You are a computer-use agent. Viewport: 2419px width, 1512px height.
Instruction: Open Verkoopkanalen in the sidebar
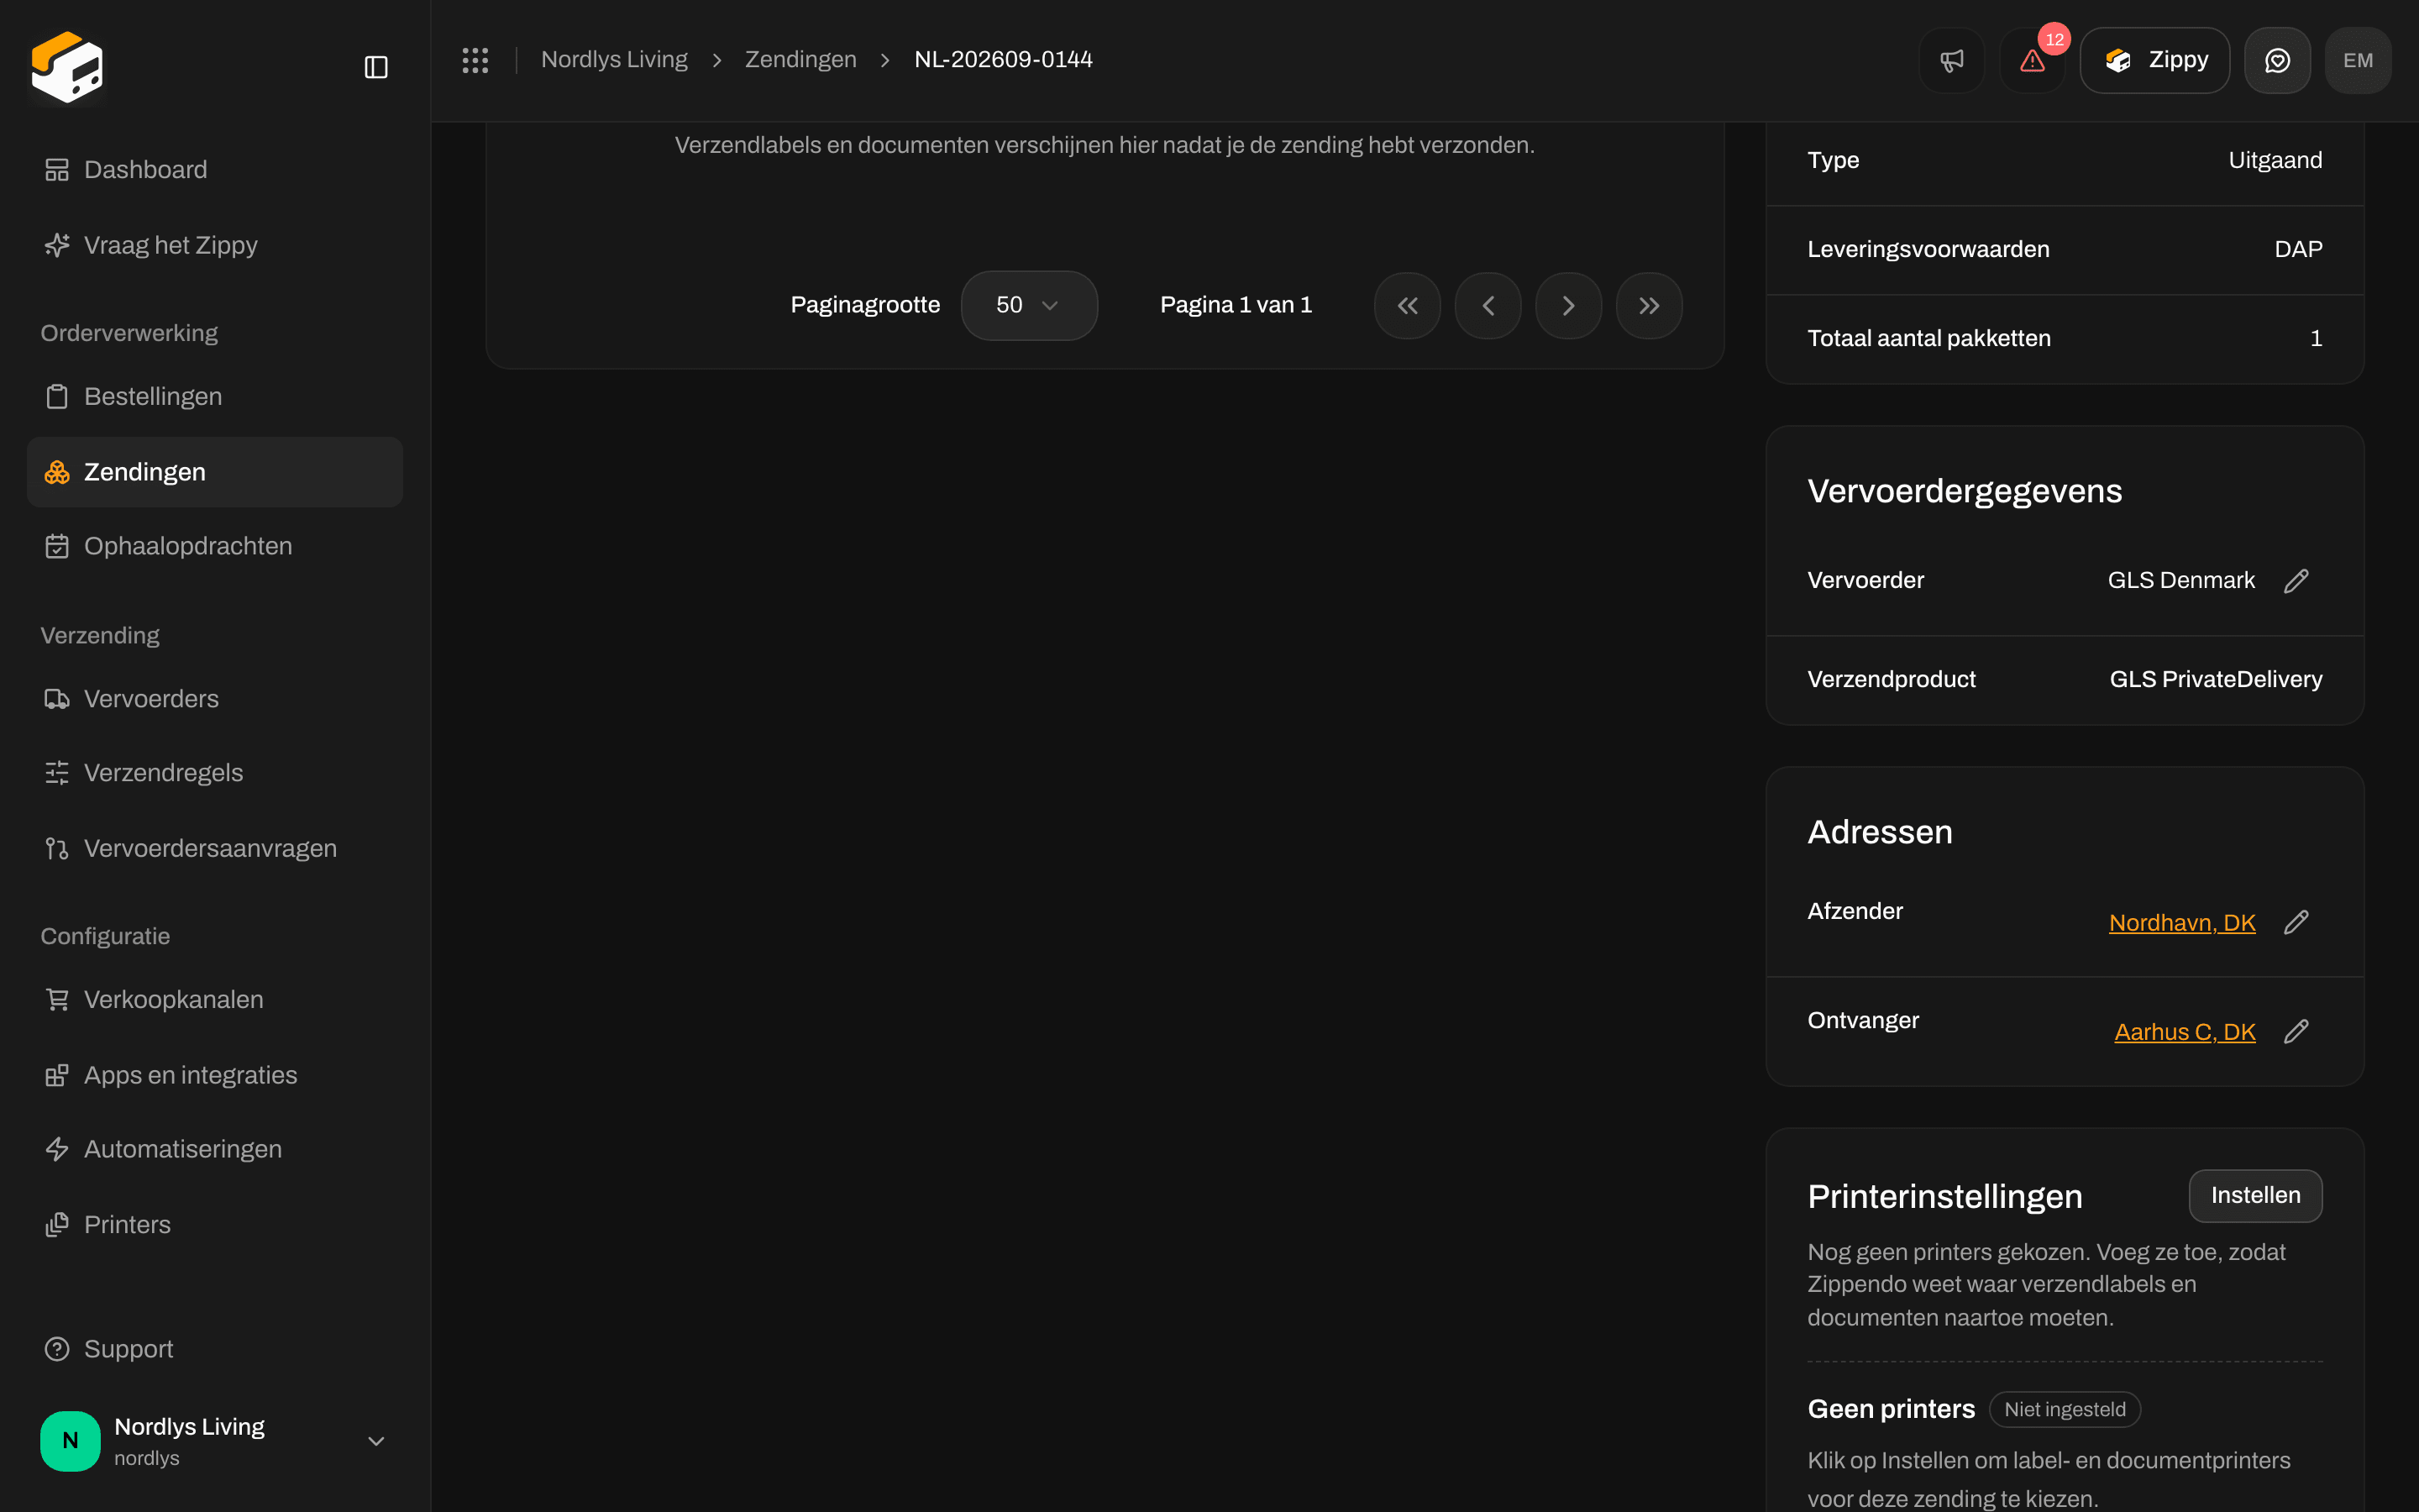coord(215,999)
